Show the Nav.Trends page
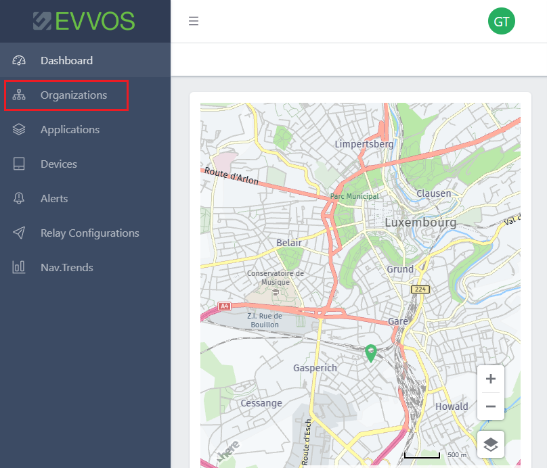The image size is (547, 468). tap(85, 267)
